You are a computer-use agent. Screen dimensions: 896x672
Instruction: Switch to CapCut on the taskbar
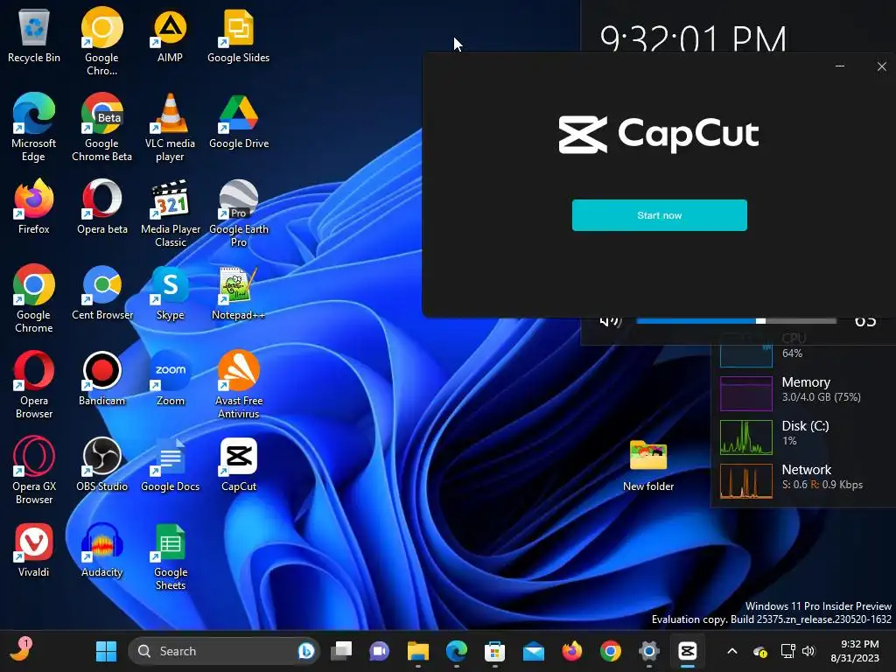688,651
